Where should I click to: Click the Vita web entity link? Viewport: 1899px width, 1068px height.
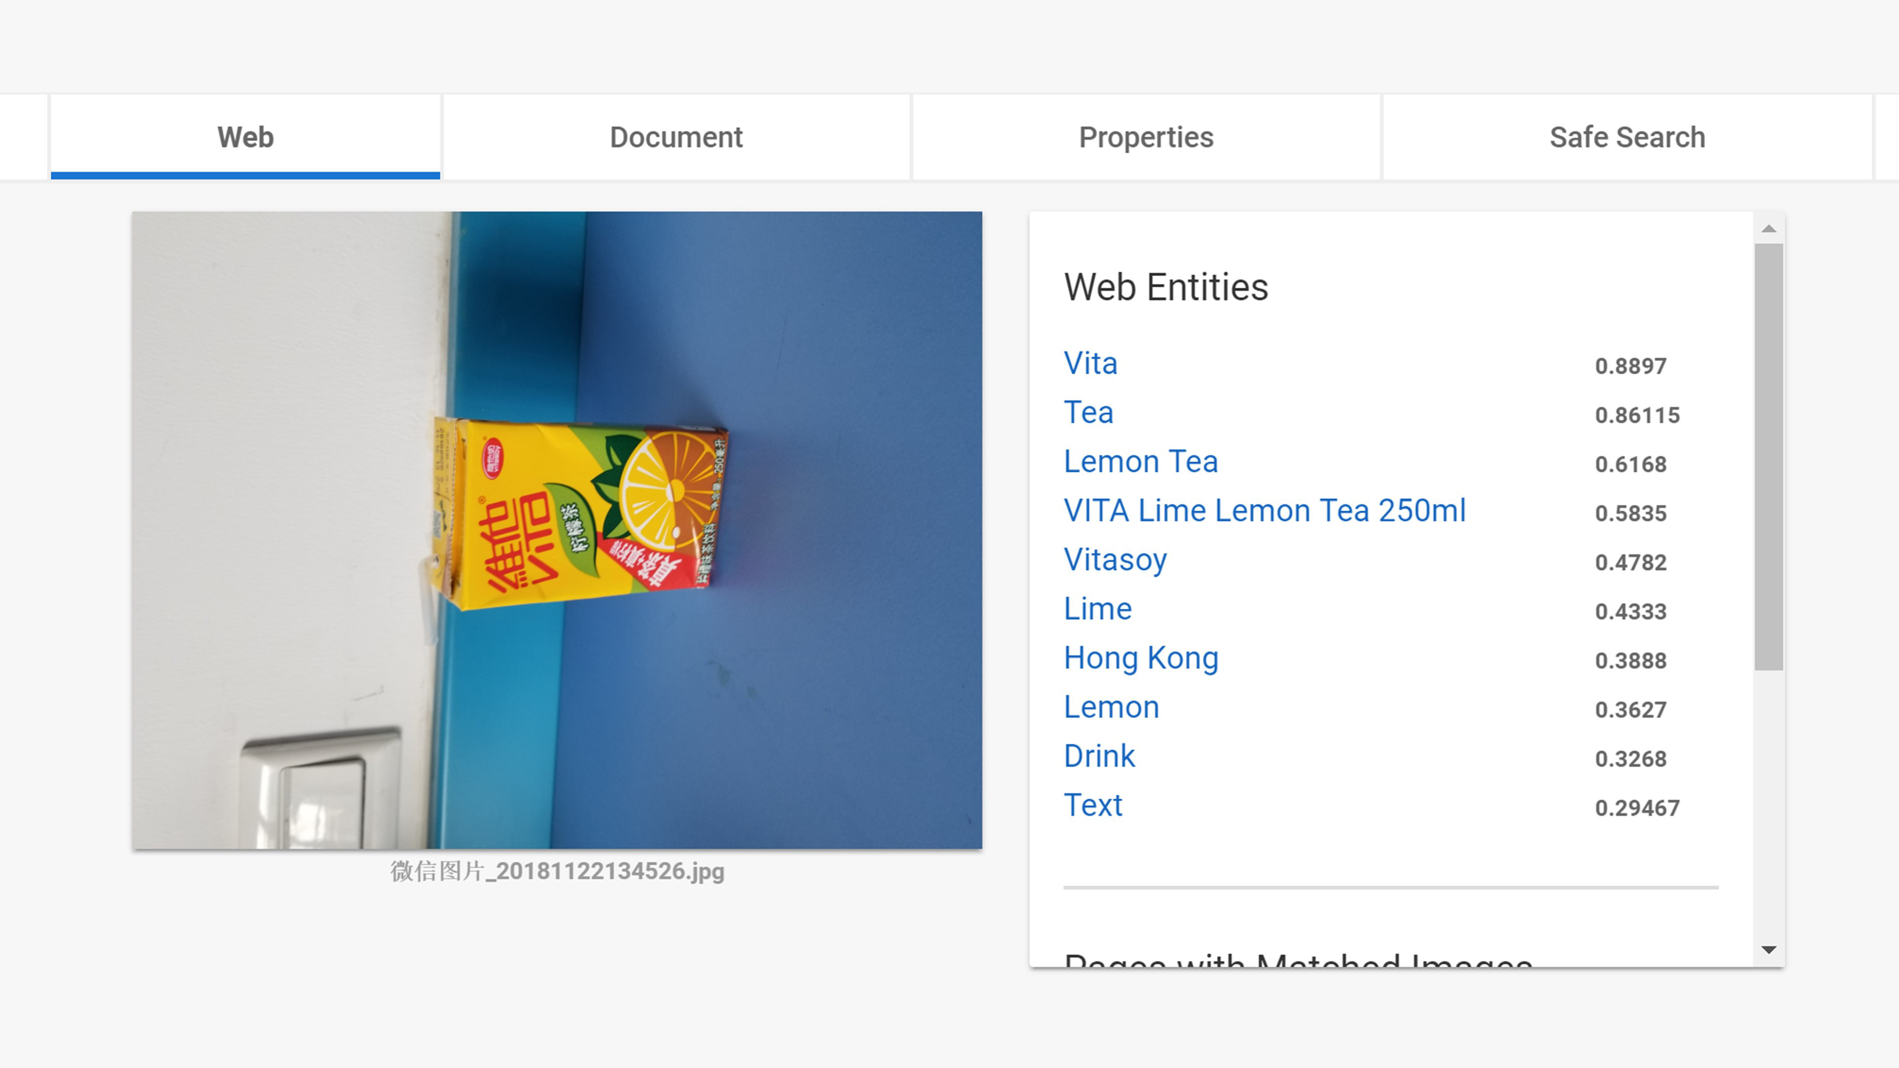pos(1090,363)
